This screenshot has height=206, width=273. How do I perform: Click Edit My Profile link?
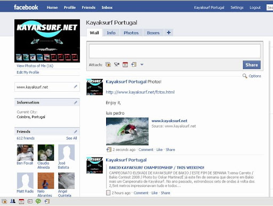[x=28, y=72]
